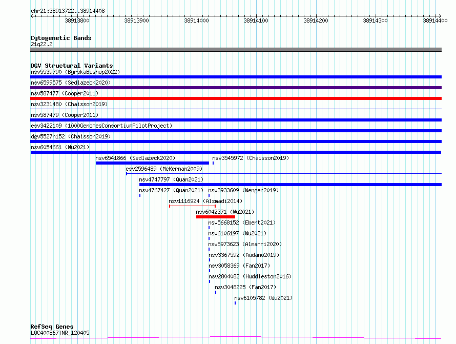456x344 pixels.
Task: Open nsv587477 (Cooper2011) label
Action: coord(65,93)
